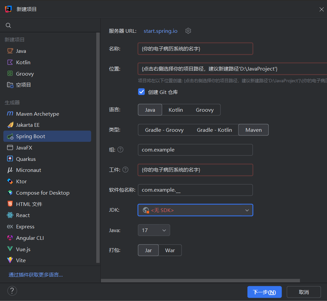Click the horizontal scrollbar below the form
The image size is (327, 301).
tap(201, 281)
